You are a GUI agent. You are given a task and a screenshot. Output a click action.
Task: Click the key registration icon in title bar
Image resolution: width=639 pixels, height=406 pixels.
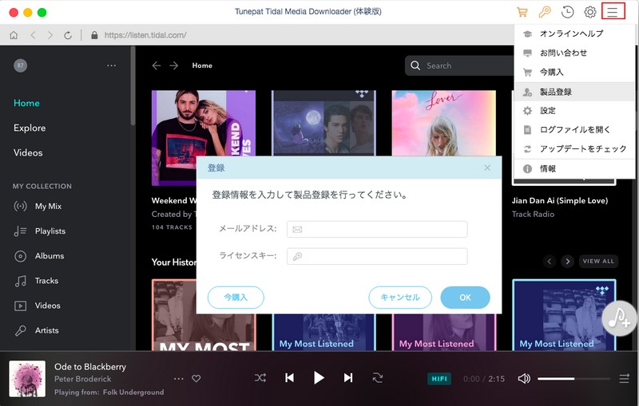[x=545, y=12]
